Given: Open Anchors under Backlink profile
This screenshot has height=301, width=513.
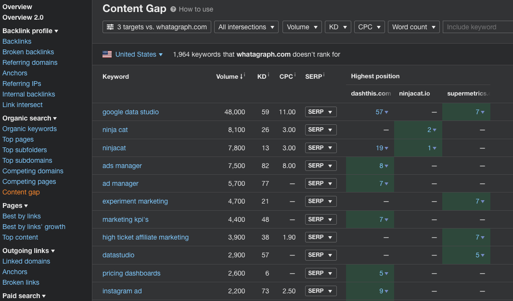Looking at the screenshot, I should [x=15, y=73].
